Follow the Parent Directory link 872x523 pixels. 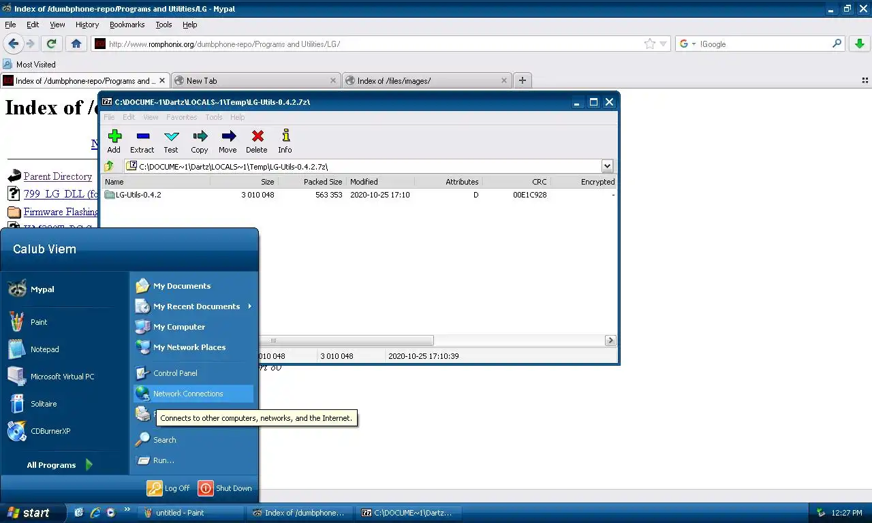(x=57, y=176)
